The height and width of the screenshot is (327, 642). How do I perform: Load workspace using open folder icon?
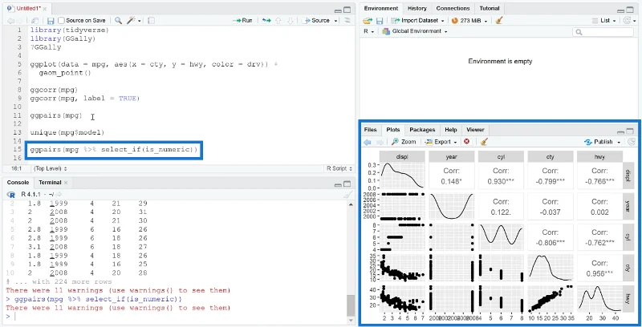coord(368,21)
